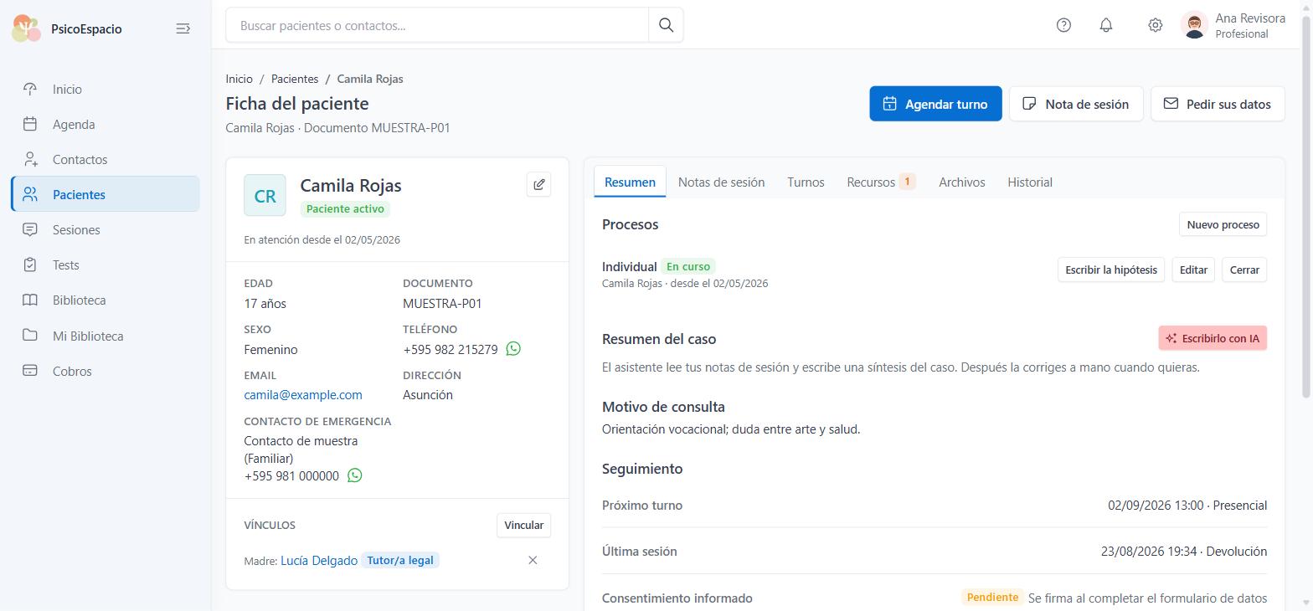1313x611 pixels.
Task: Click the Agendar turno button
Action: (x=935, y=104)
